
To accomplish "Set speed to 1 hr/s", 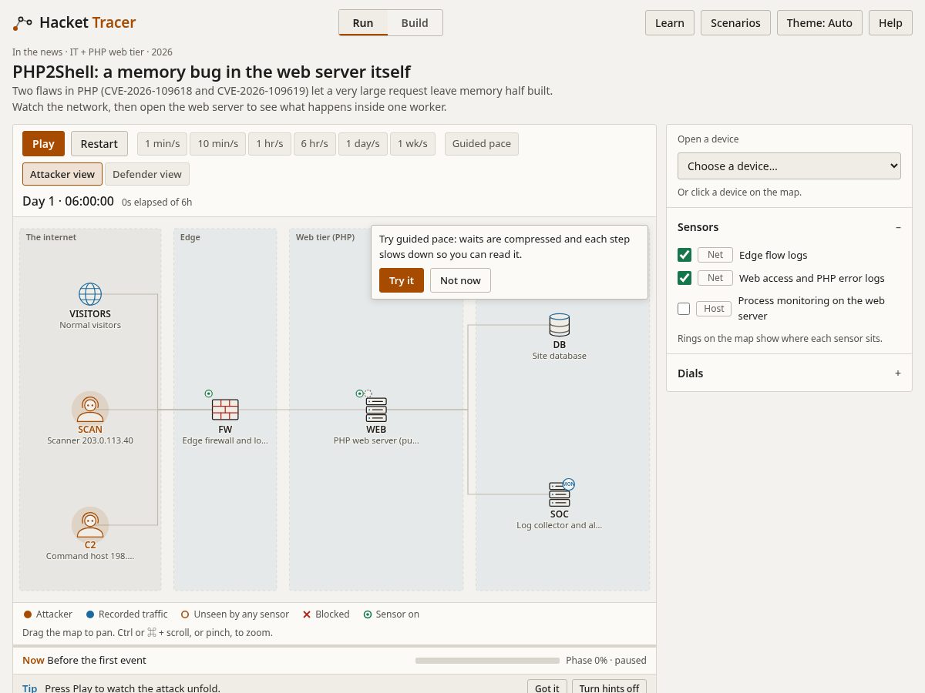I will click(270, 144).
